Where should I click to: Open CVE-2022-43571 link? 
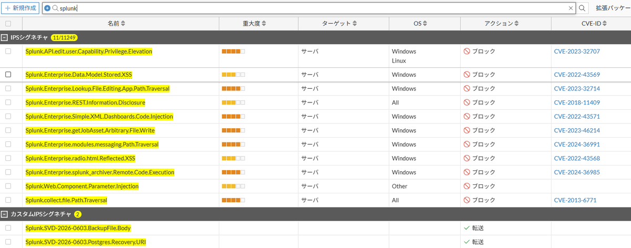(x=577, y=117)
